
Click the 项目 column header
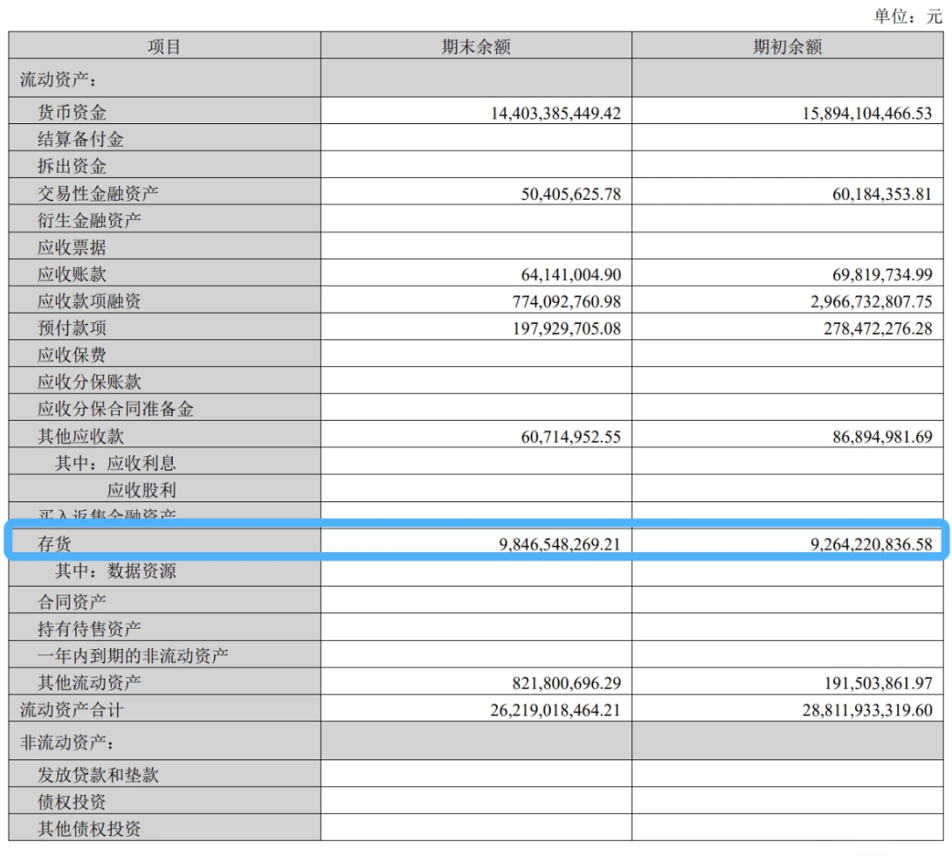(164, 48)
